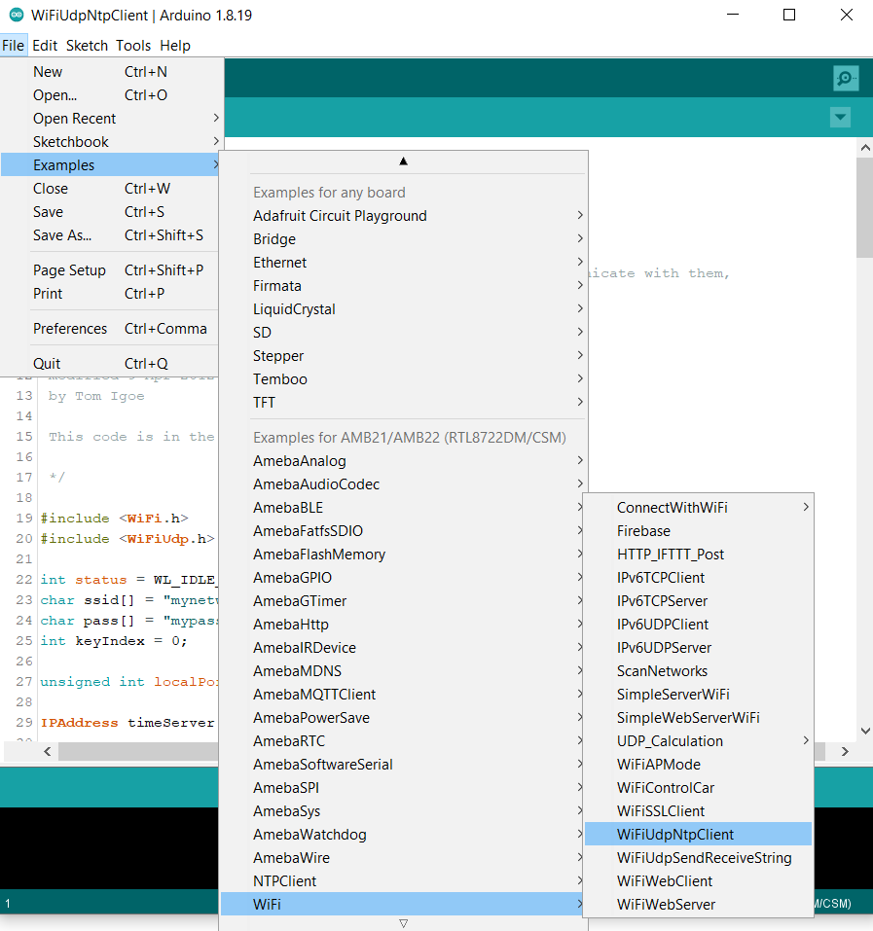Expand the AmebaRTC examples
The image size is (873, 931).
(403, 741)
